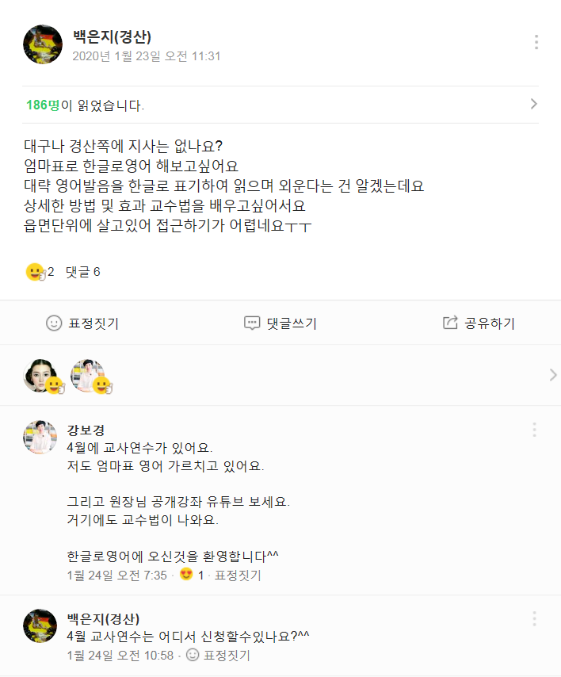Click post author profile picture
Screen dimensions: 561x677
click(43, 44)
